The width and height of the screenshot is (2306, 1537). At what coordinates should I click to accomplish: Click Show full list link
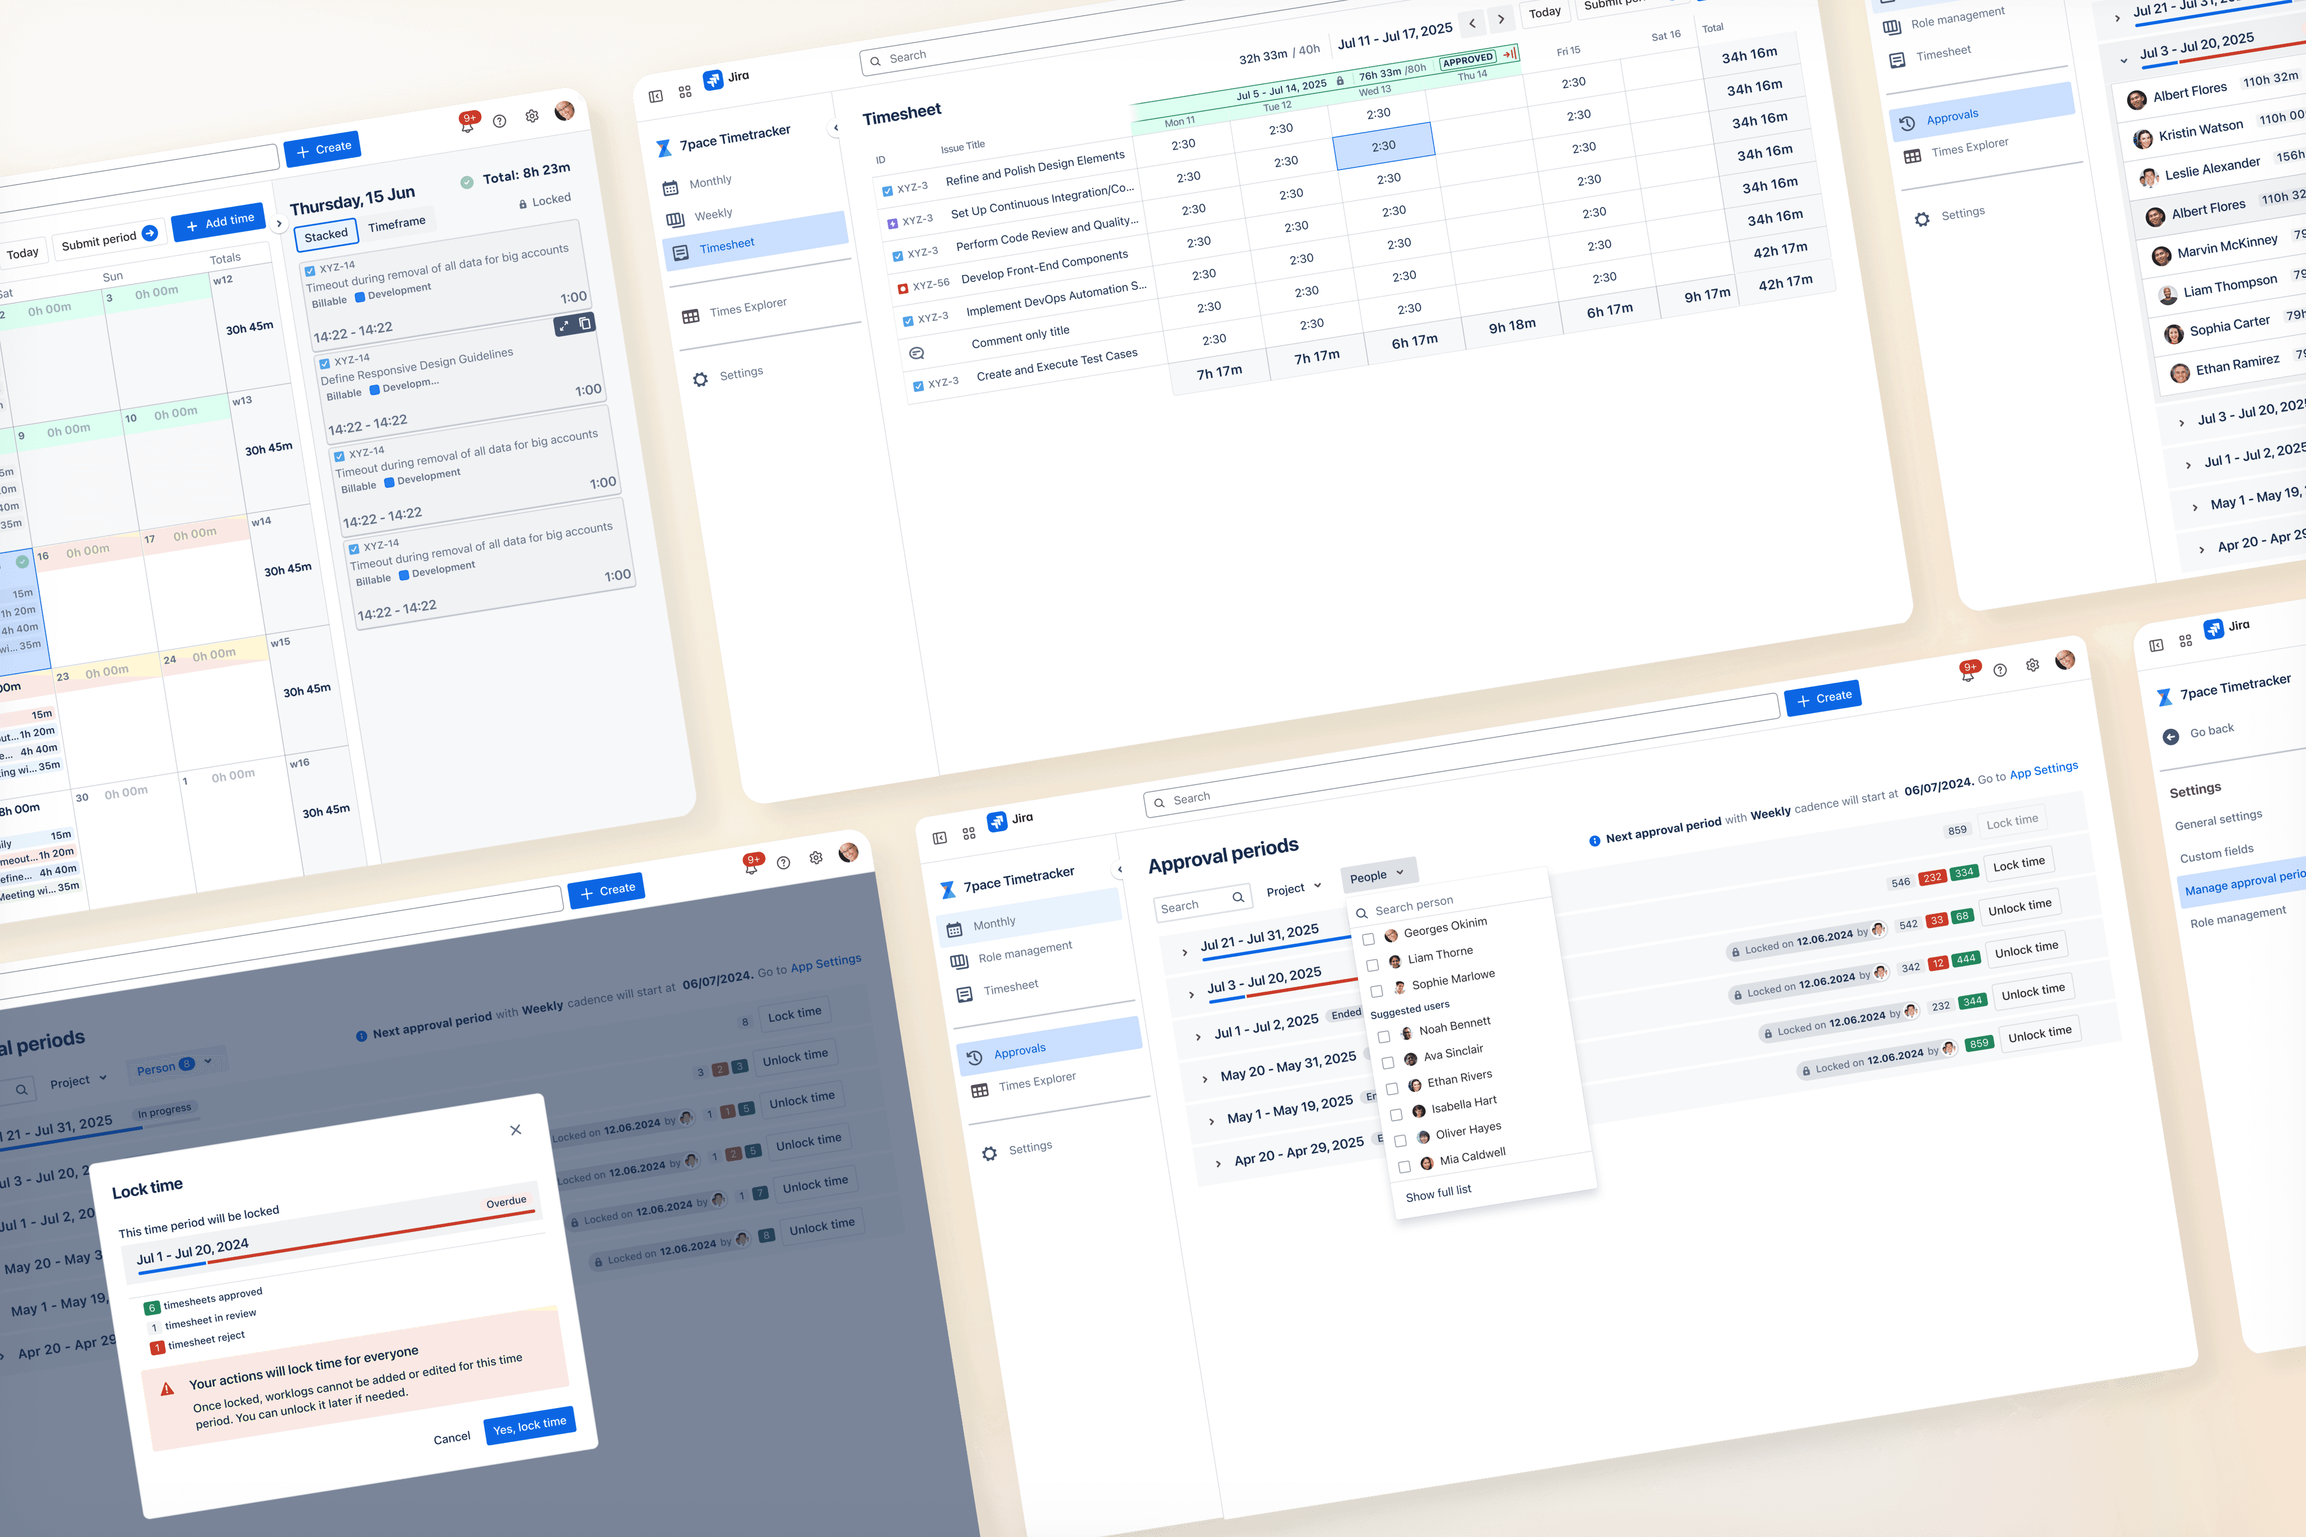pos(1438,1193)
